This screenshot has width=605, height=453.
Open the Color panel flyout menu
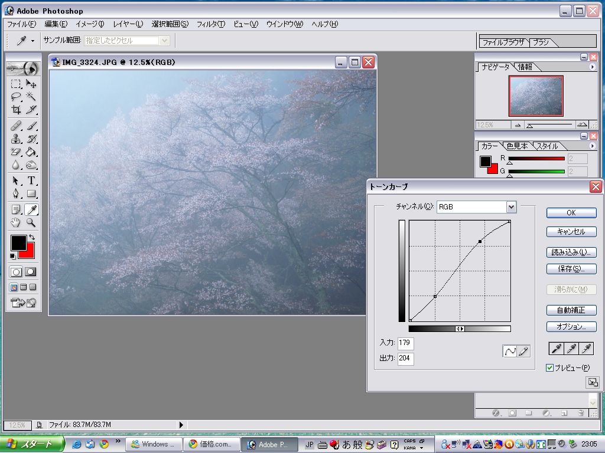click(592, 146)
